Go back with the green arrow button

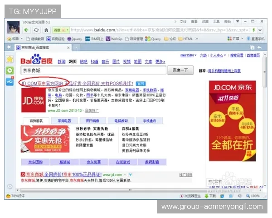tap(26, 30)
